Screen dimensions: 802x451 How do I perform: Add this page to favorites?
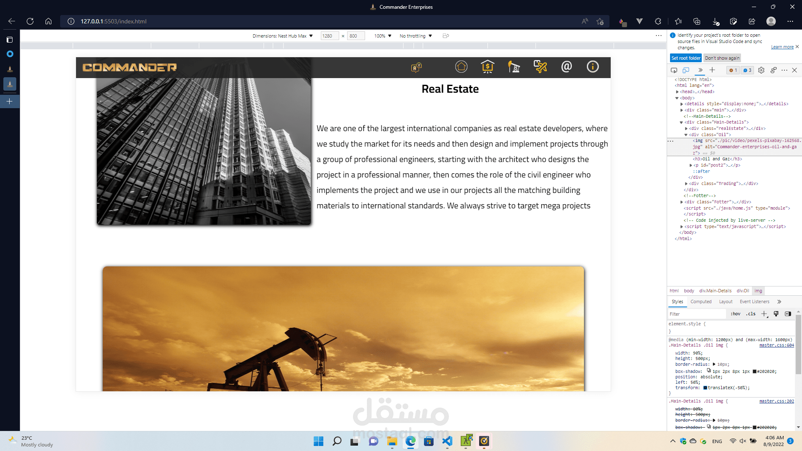(600, 21)
